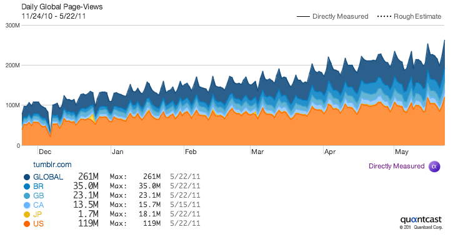Click the 13.5M value in CA row
Screen dimensions: 453x237
86,205
